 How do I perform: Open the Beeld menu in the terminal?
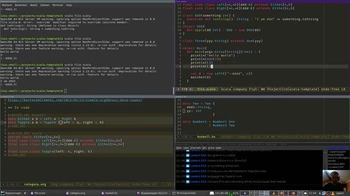click(x=34, y=5)
